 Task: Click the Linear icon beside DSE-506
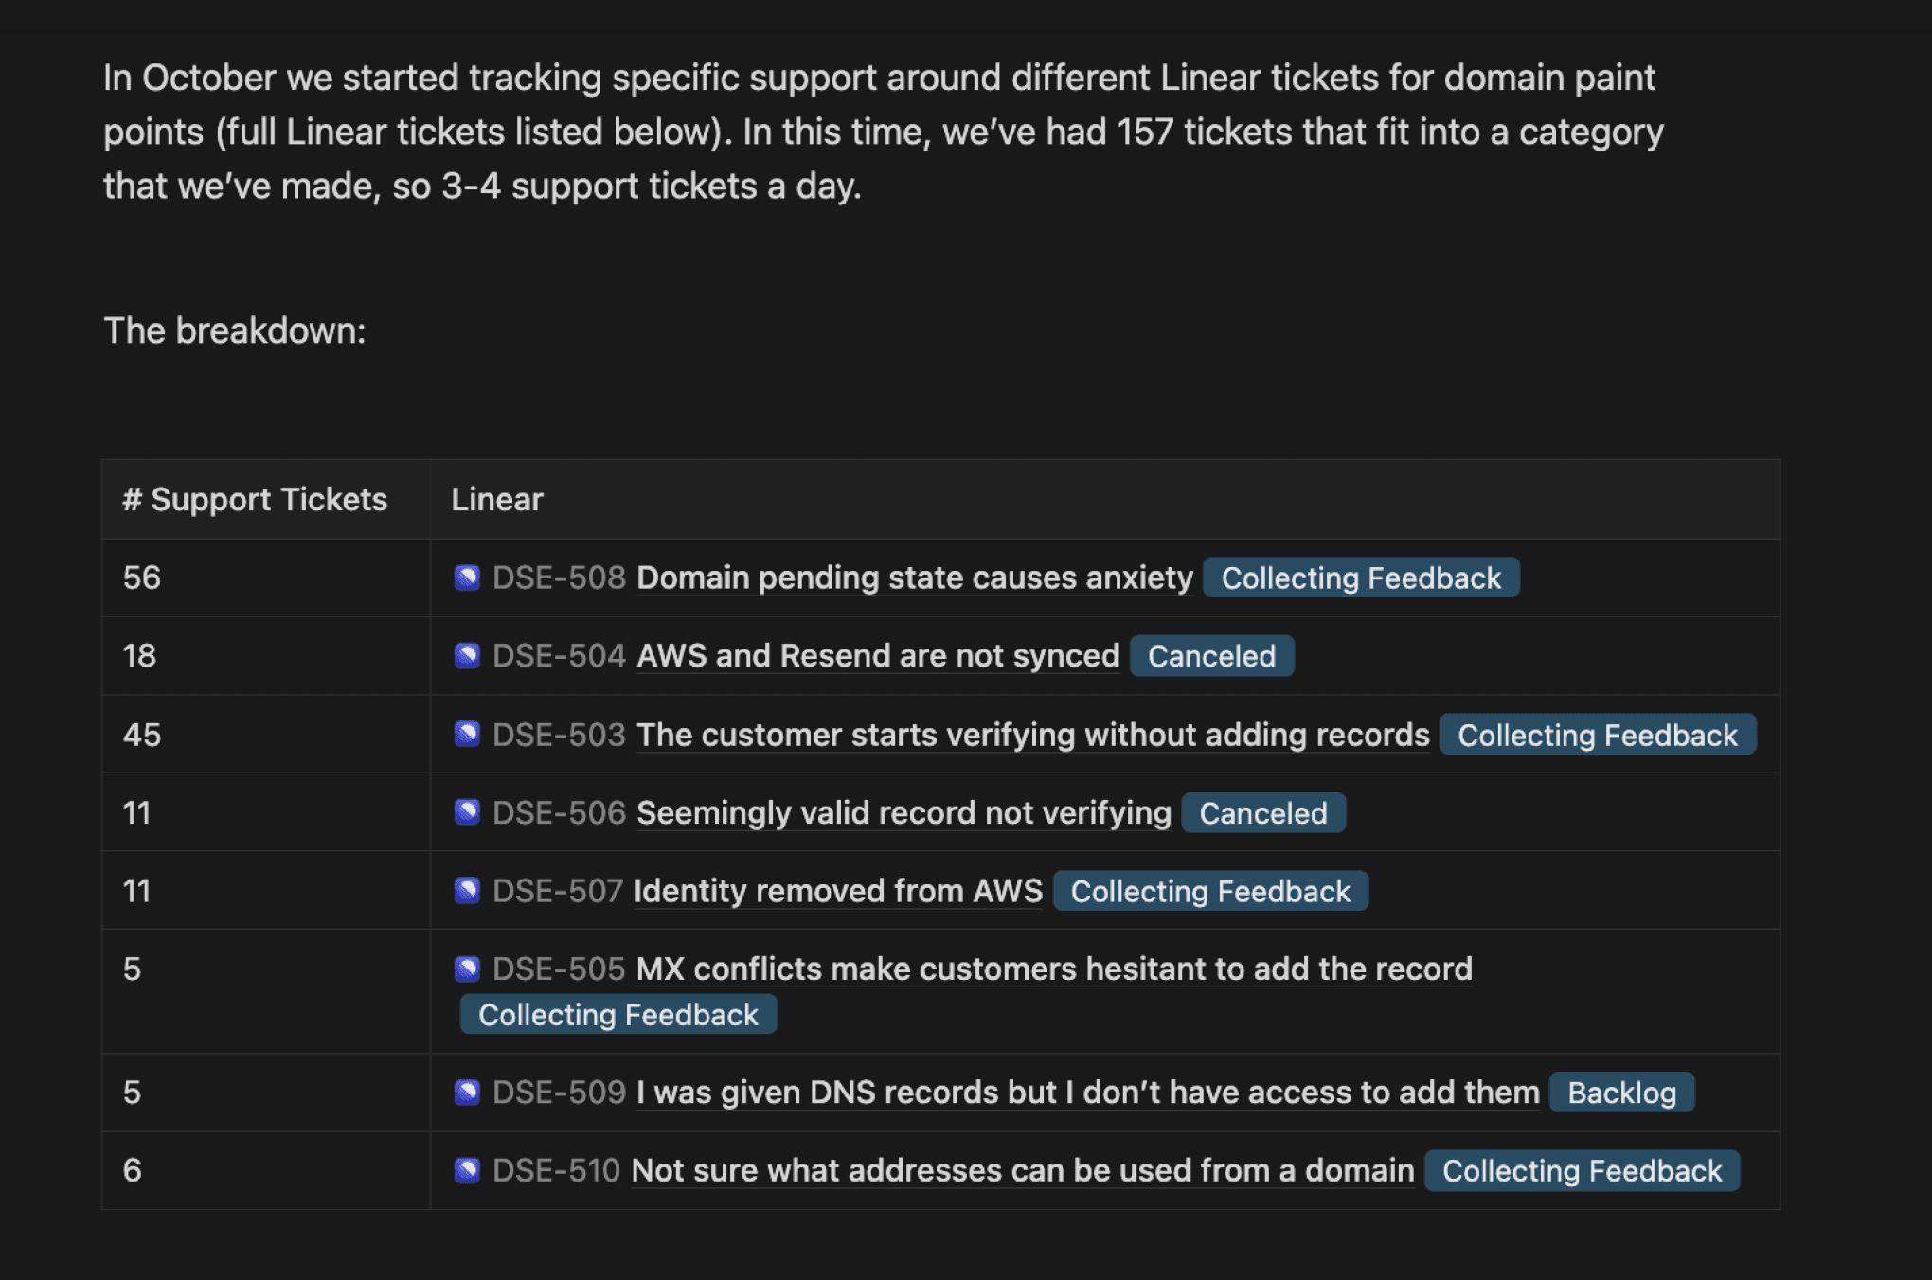(x=467, y=812)
